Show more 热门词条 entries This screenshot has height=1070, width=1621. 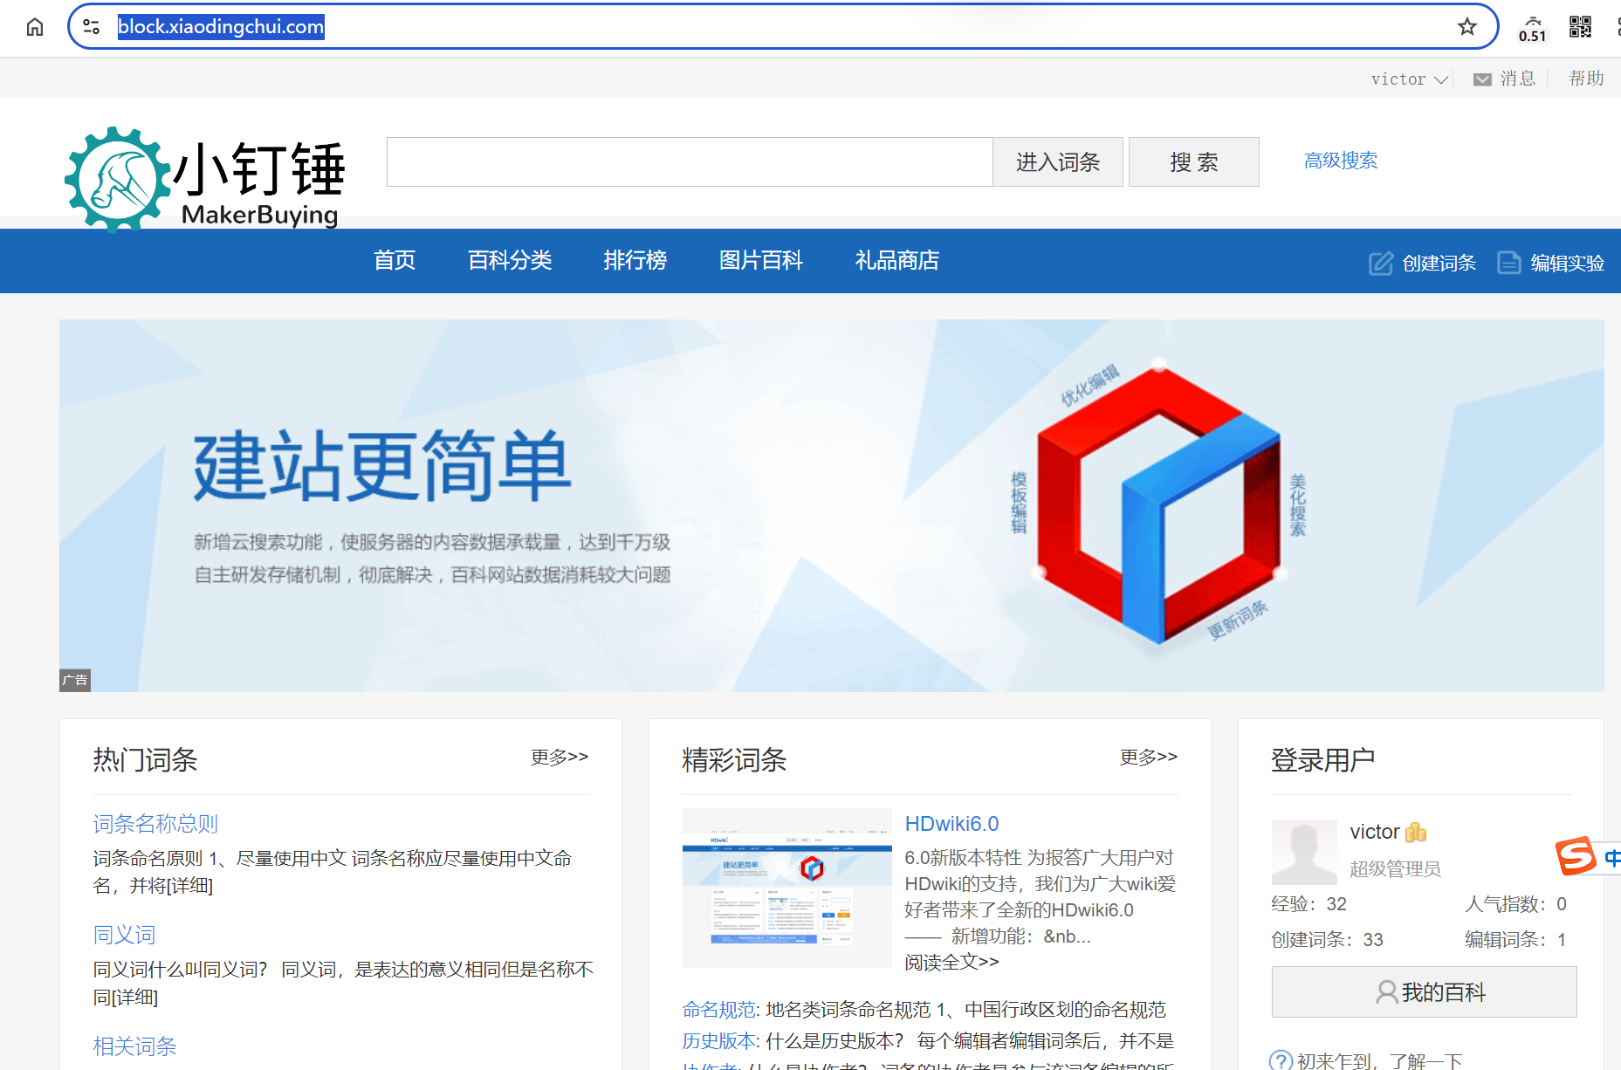tap(559, 757)
